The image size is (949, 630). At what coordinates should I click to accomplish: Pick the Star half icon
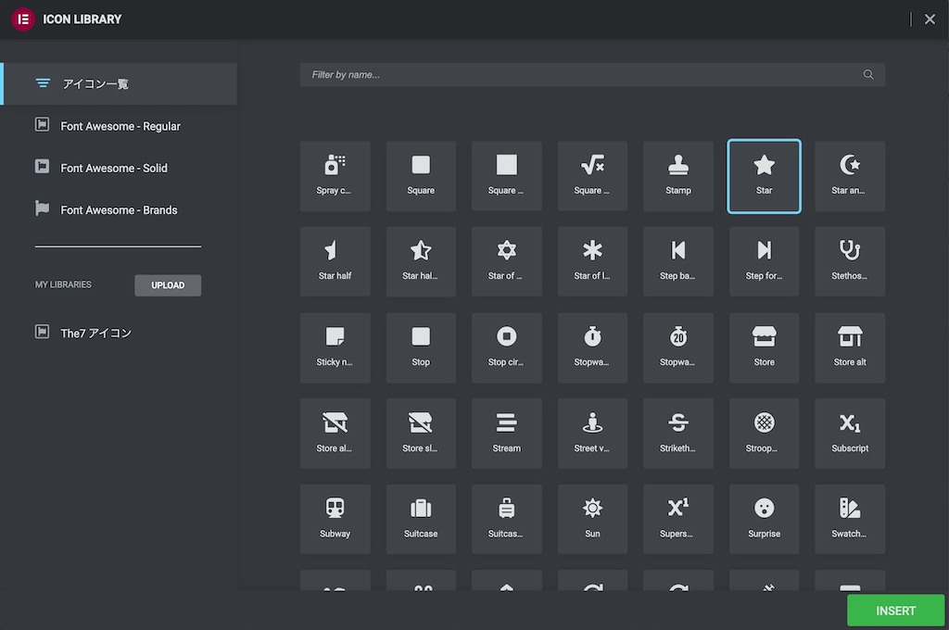pos(335,261)
